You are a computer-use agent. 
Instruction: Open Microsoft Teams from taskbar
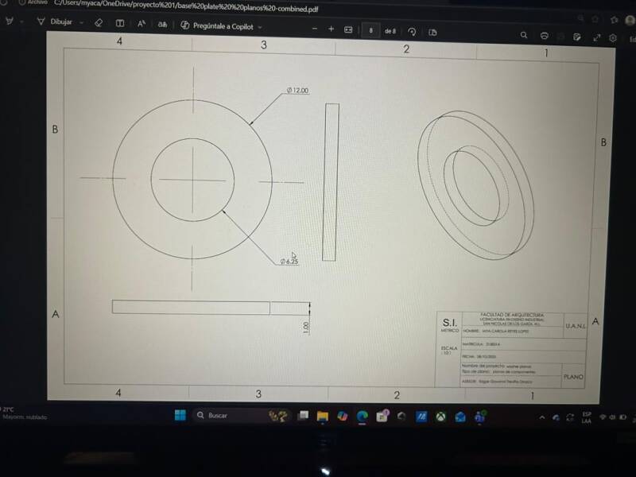[480, 417]
